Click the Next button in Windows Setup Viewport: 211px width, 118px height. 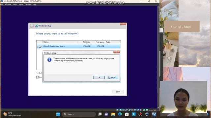click(118, 91)
